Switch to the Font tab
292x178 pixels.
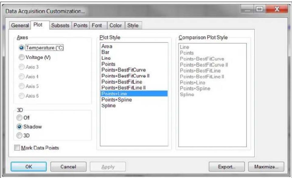[98, 25]
